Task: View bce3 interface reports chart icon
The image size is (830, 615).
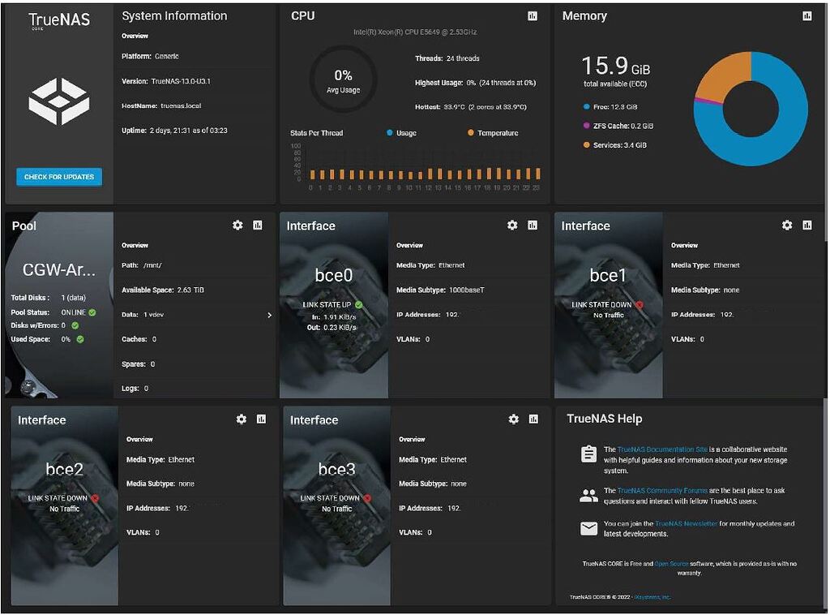Action: (535, 419)
